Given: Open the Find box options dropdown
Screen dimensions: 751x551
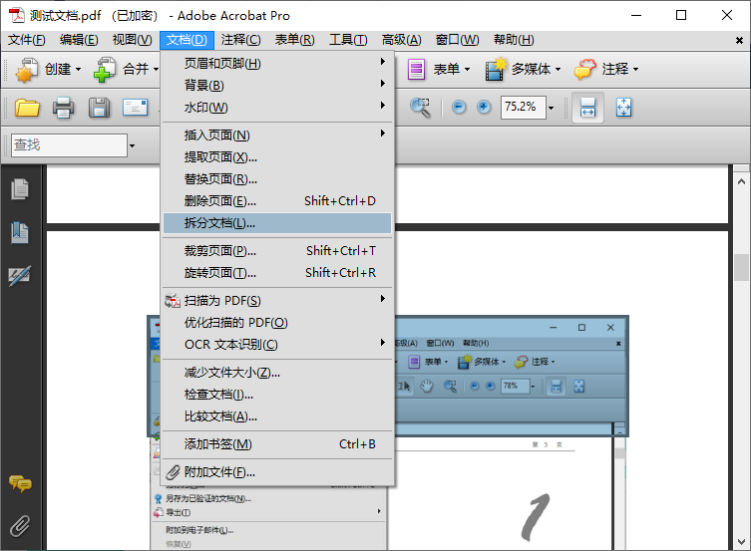Looking at the screenshot, I should pos(133,145).
